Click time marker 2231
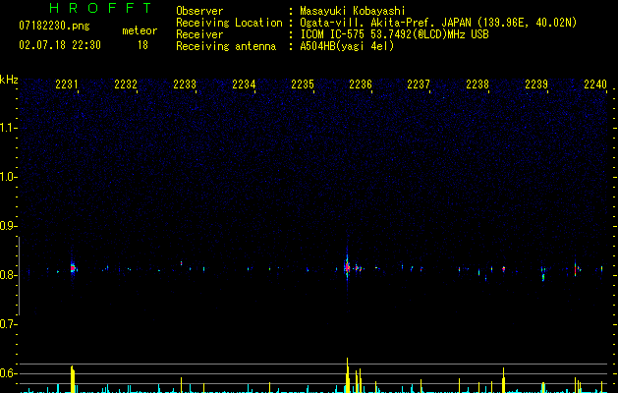Image resolution: width=618 pixels, height=393 pixels. [x=67, y=84]
